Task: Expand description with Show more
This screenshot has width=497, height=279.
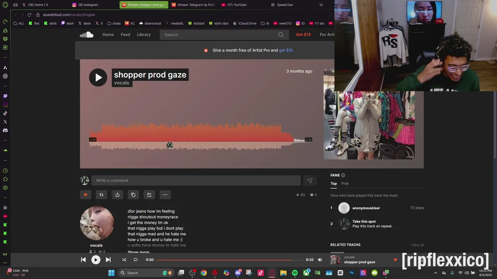Action: (x=138, y=252)
